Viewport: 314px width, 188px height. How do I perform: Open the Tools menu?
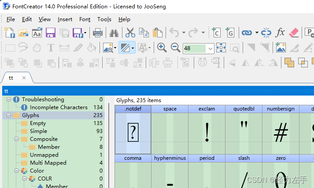(104, 19)
